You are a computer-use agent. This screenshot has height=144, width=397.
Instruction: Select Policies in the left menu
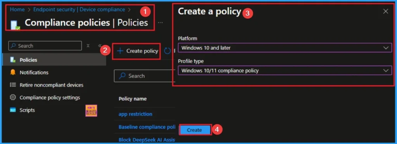point(54,60)
